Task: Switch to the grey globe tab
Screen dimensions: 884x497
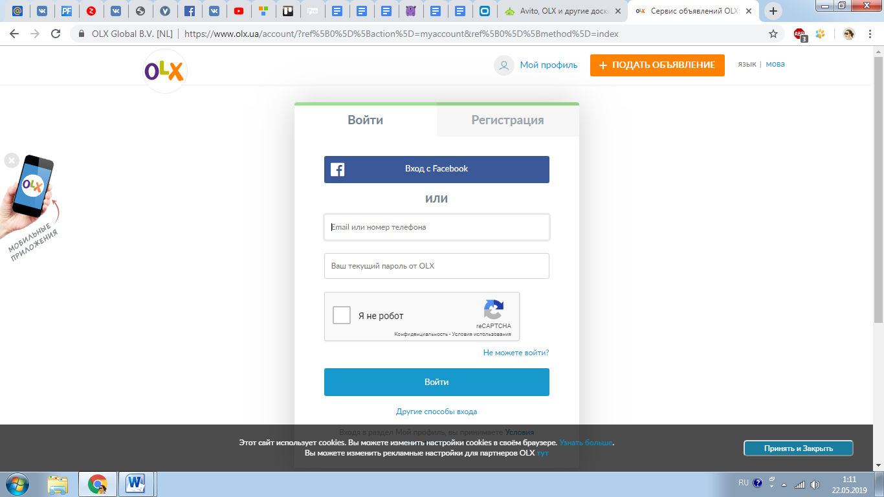Action: point(140,11)
